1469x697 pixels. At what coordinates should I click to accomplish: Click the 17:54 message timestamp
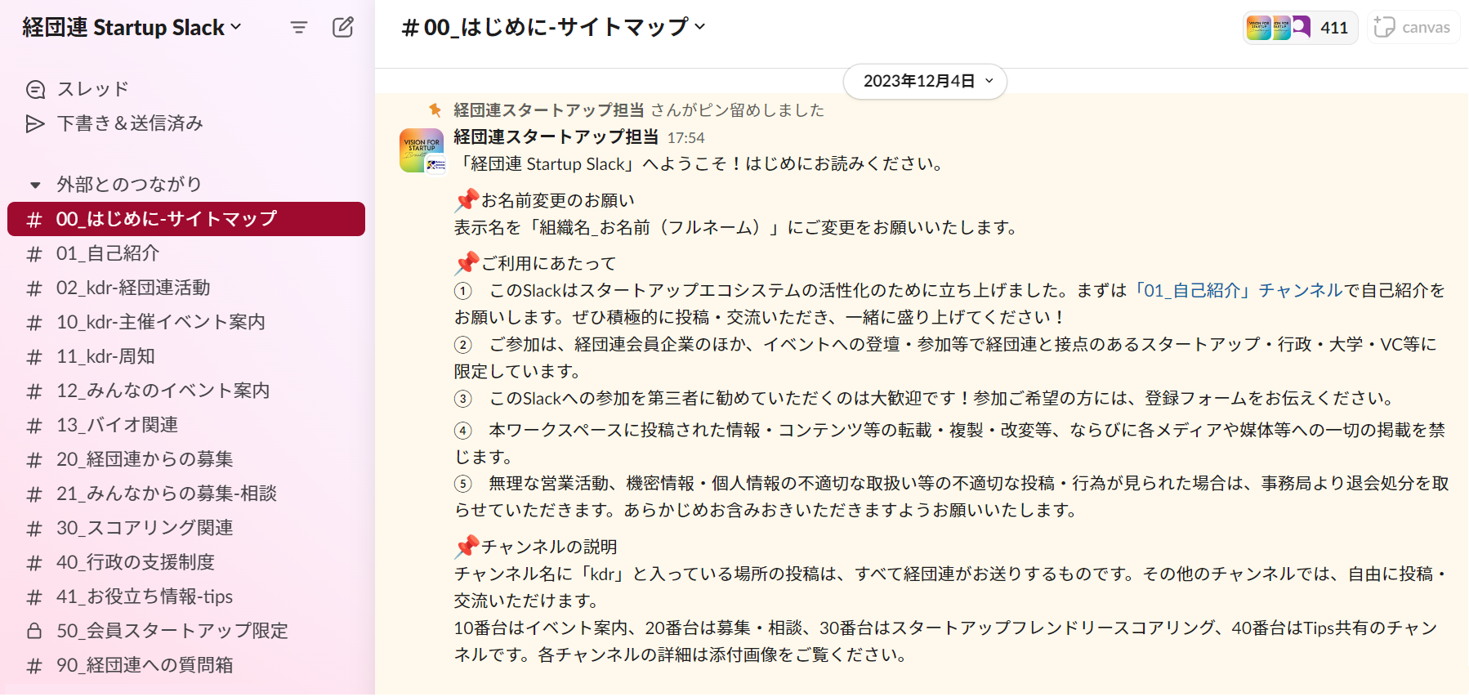[x=685, y=138]
